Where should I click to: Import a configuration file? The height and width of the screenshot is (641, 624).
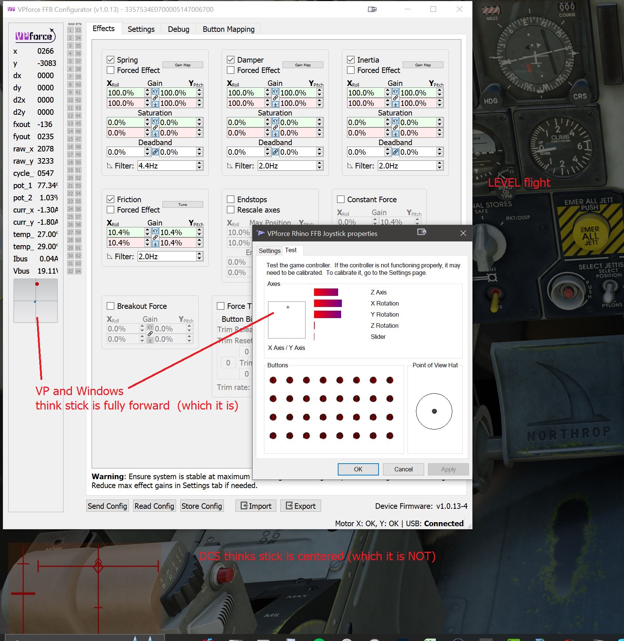coord(256,506)
